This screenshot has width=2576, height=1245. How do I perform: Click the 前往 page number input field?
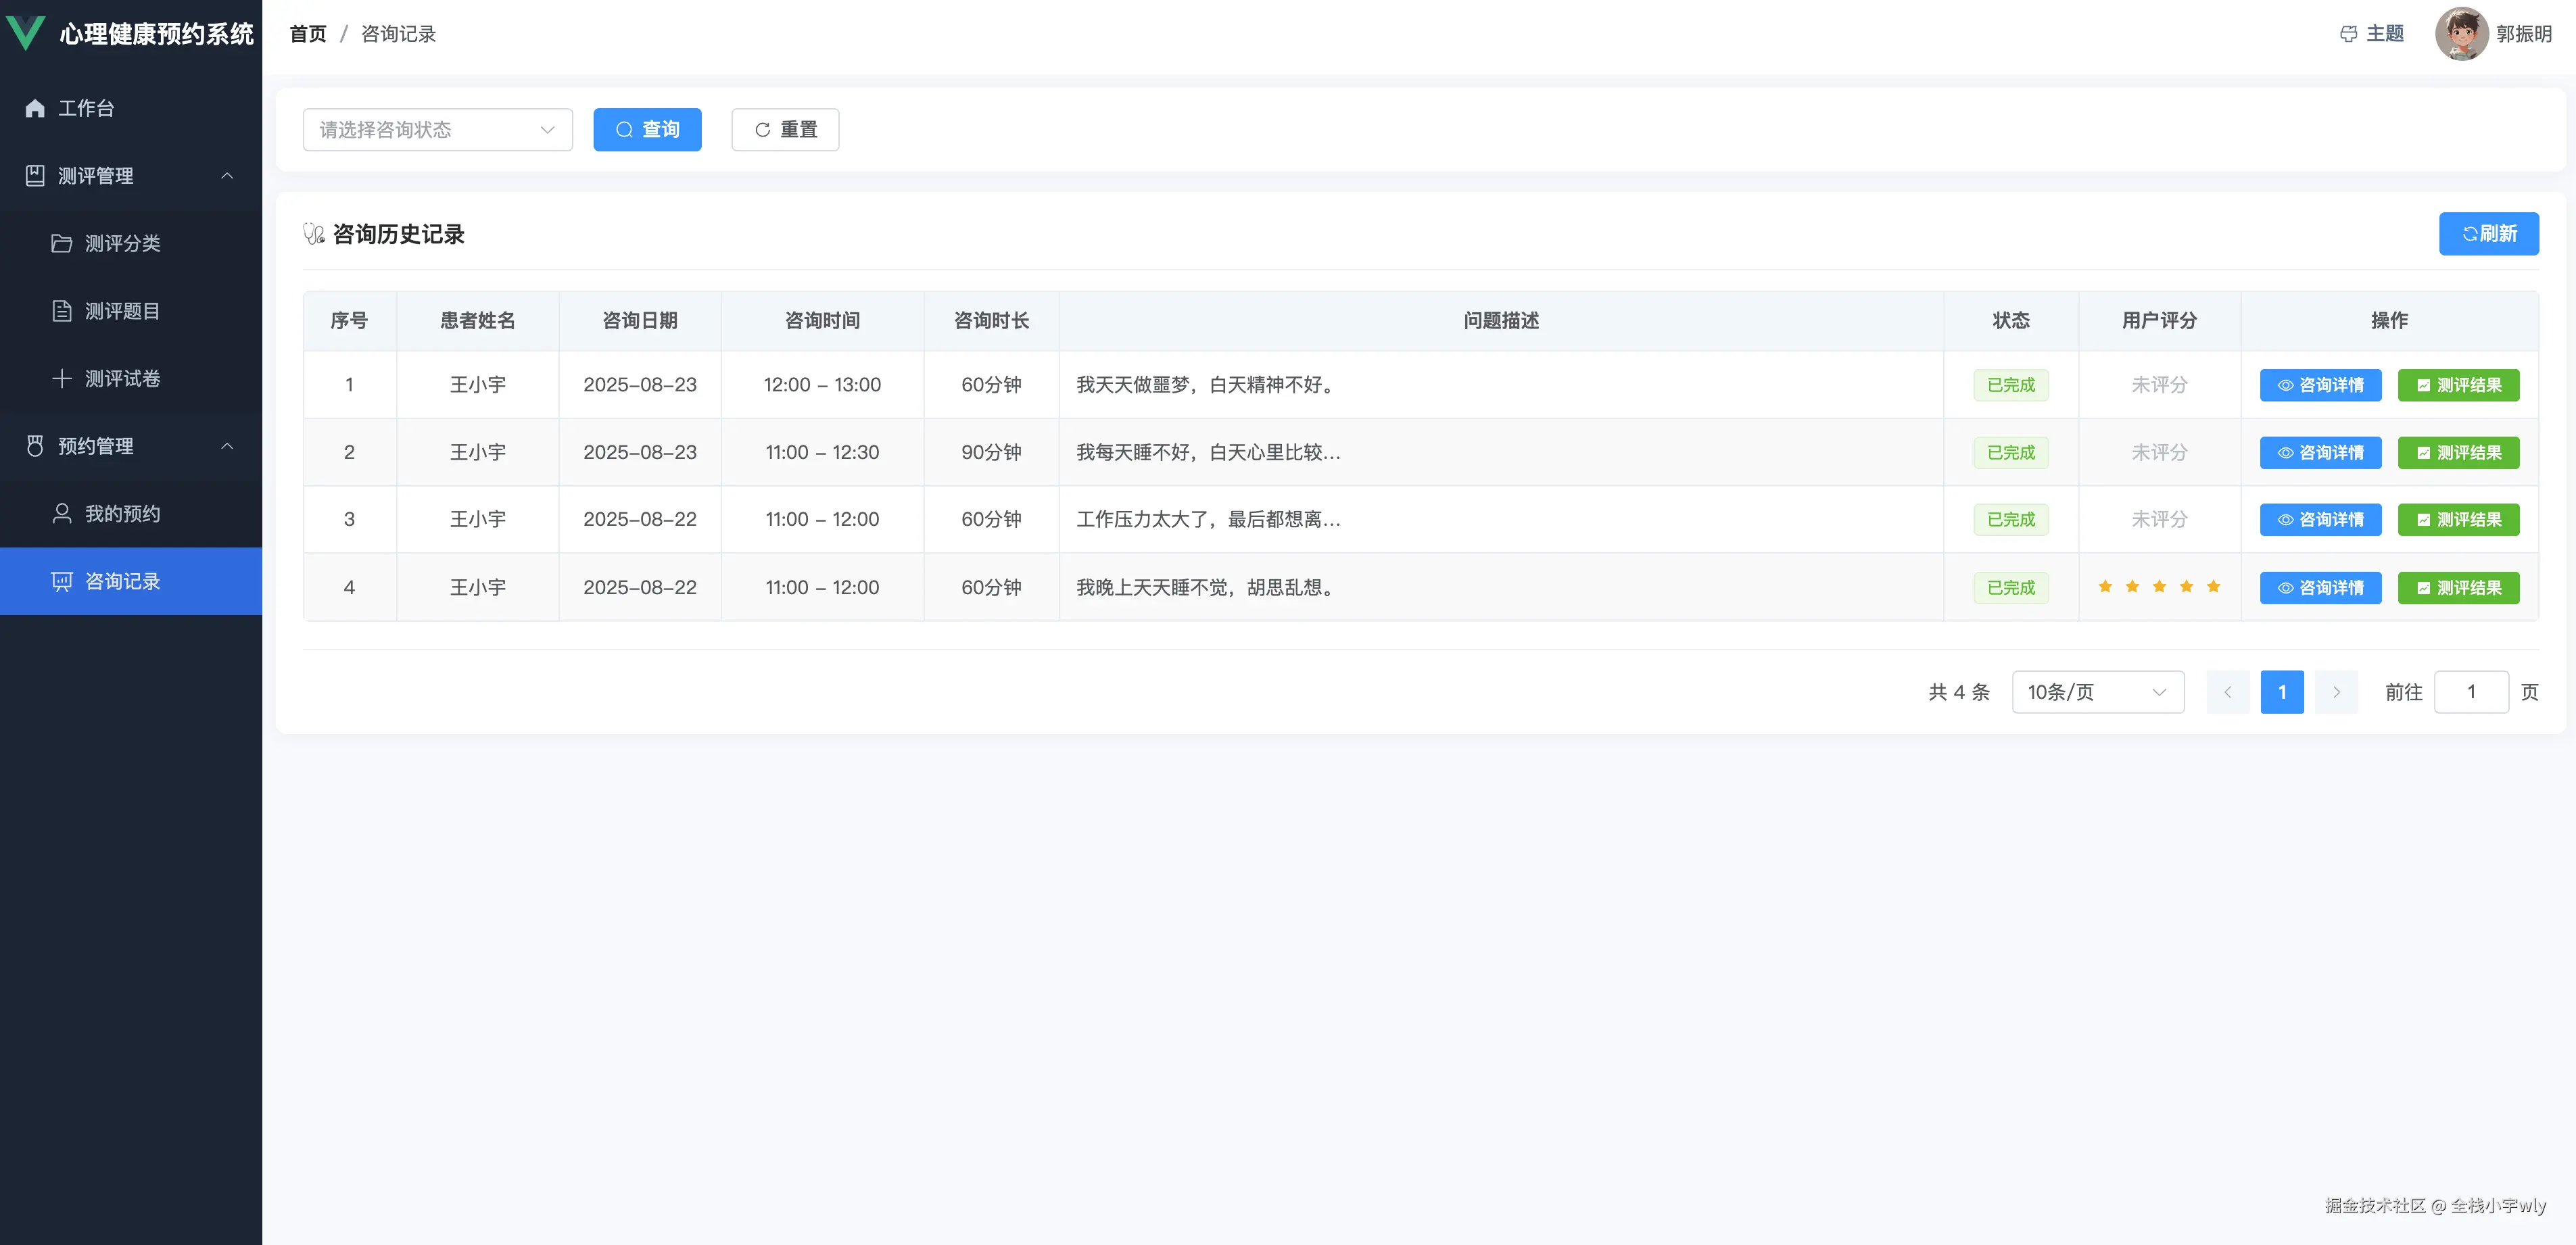(2471, 691)
